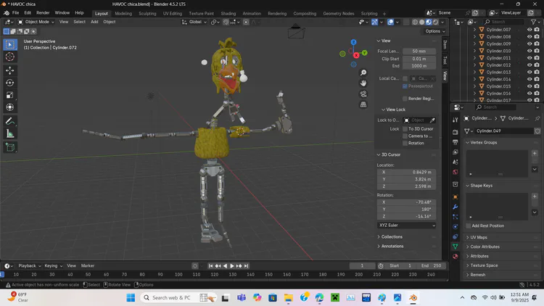Open the Tool properties tab

point(456,120)
